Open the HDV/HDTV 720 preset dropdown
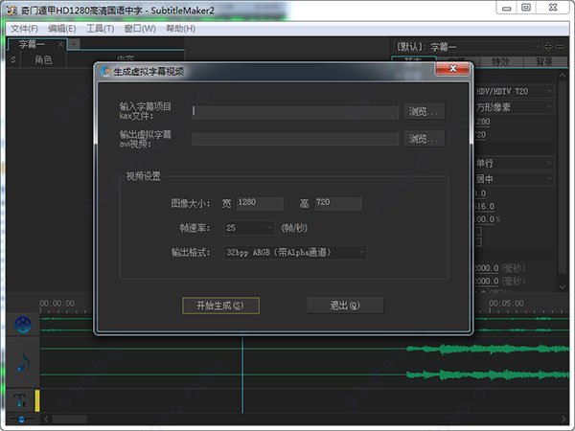575x431 pixels. [515, 91]
